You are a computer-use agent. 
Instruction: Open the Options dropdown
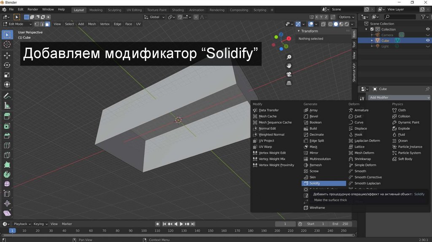[x=346, y=17]
